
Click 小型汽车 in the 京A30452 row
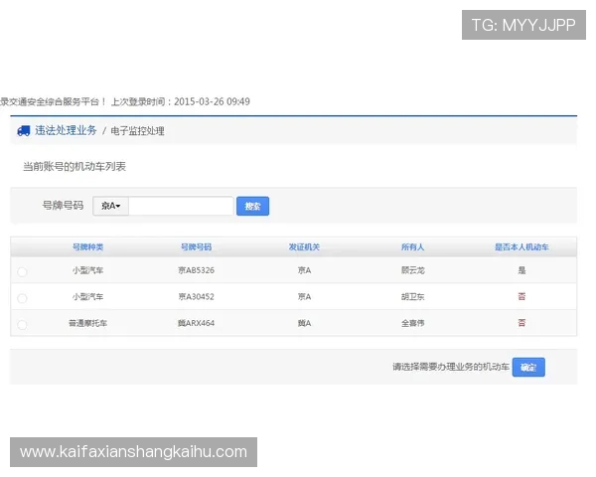click(87, 296)
